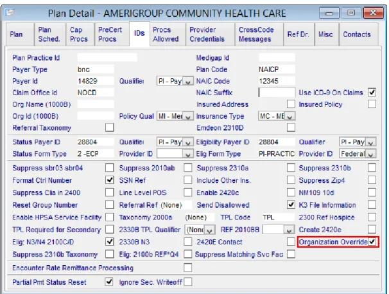The width and height of the screenshot is (389, 294).
Task: Click the NAIC Suffix field
Action: point(277,93)
